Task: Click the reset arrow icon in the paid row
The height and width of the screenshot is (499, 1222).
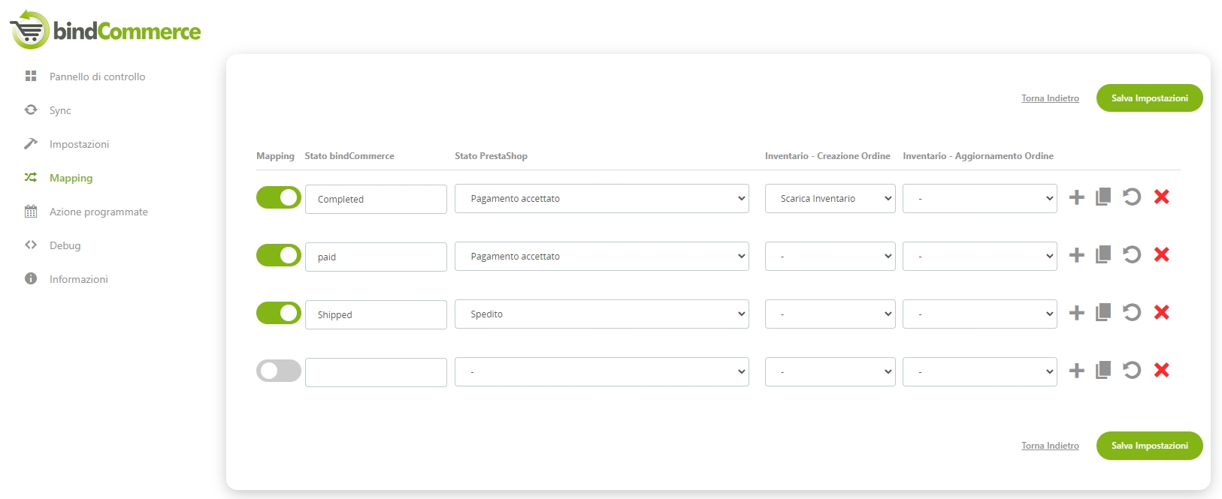Action: point(1132,255)
